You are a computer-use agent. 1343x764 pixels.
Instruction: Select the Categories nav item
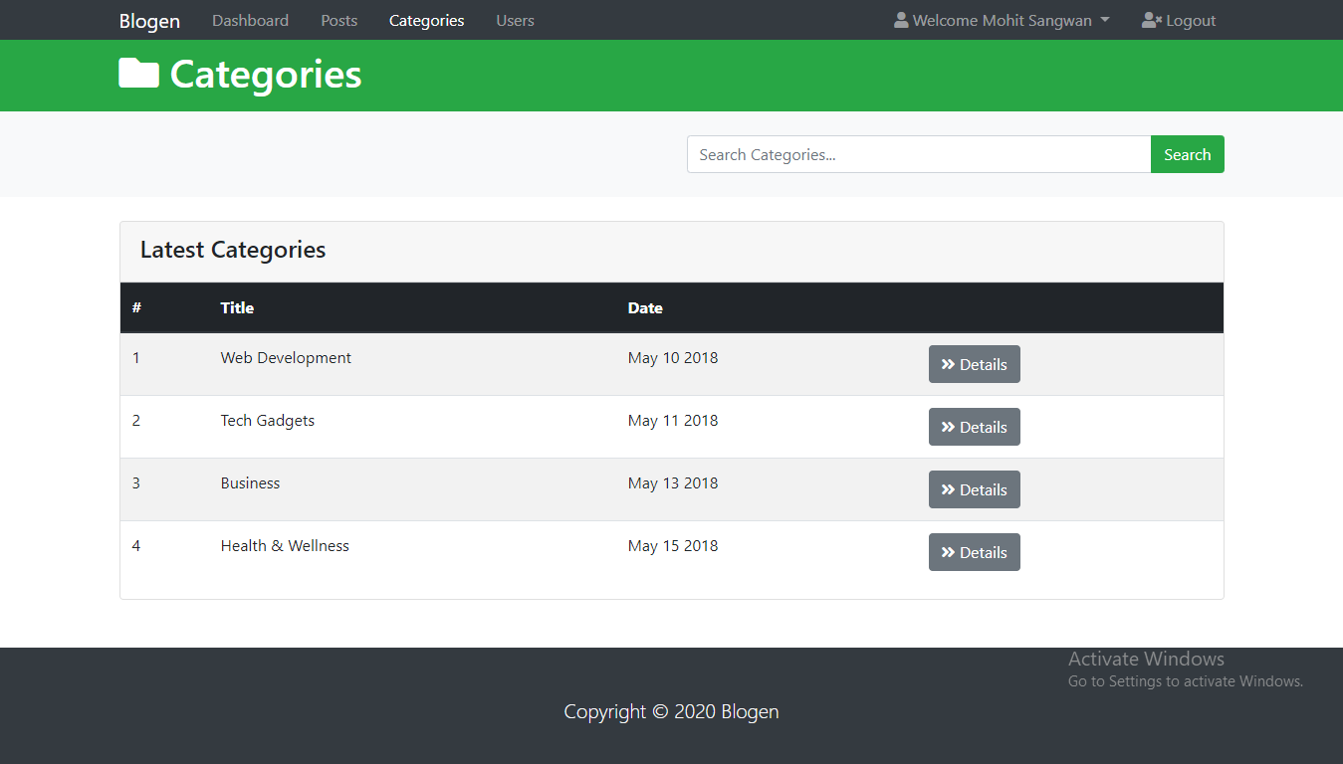[426, 20]
